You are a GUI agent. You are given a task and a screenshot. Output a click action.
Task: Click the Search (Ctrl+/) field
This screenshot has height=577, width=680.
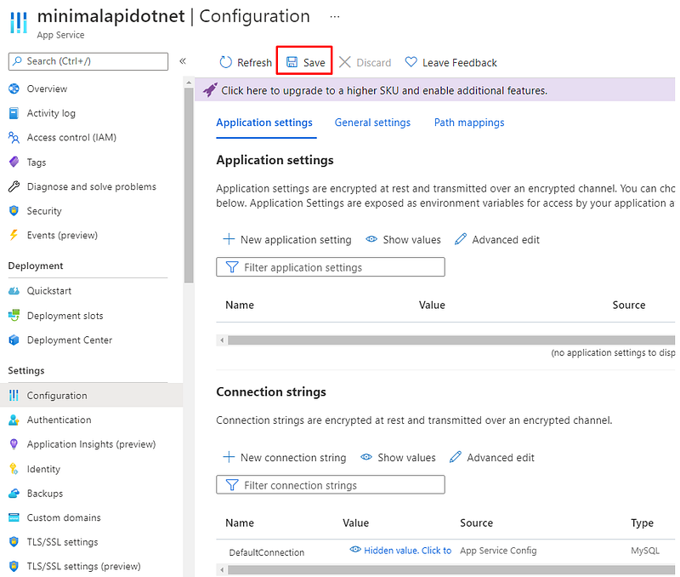(x=88, y=61)
